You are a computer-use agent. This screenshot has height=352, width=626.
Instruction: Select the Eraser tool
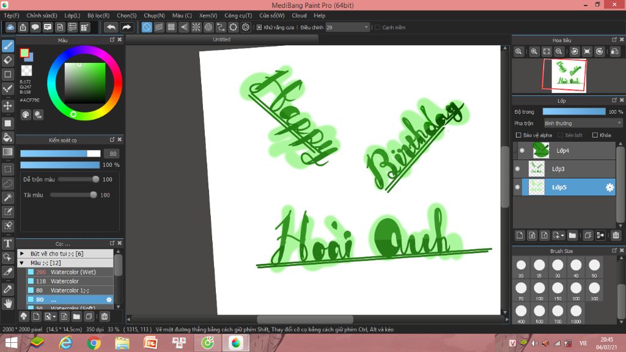pos(7,61)
